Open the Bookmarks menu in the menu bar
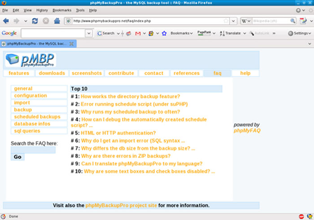Screen dimensions: 314x220 [x=62, y=10]
